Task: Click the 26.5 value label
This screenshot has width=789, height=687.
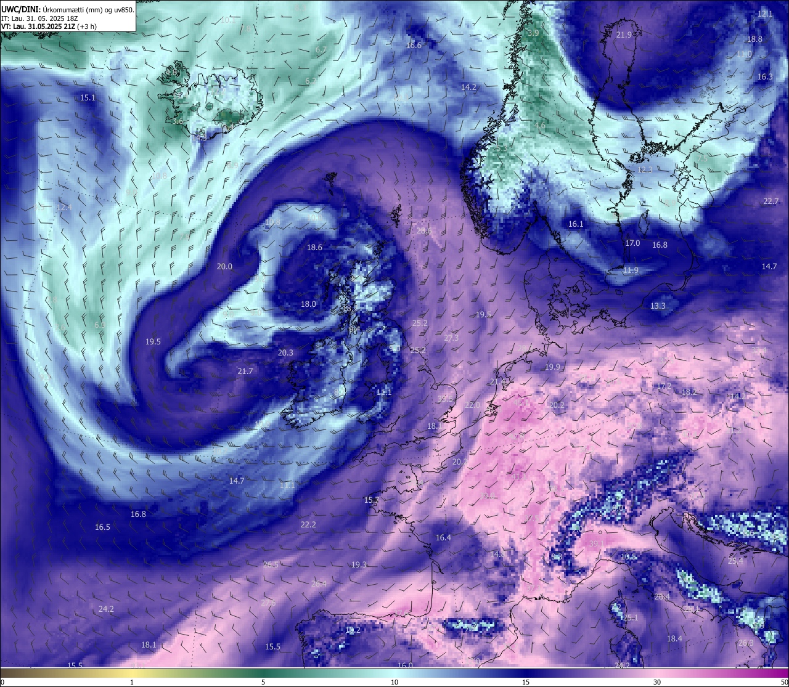Action: click(271, 565)
